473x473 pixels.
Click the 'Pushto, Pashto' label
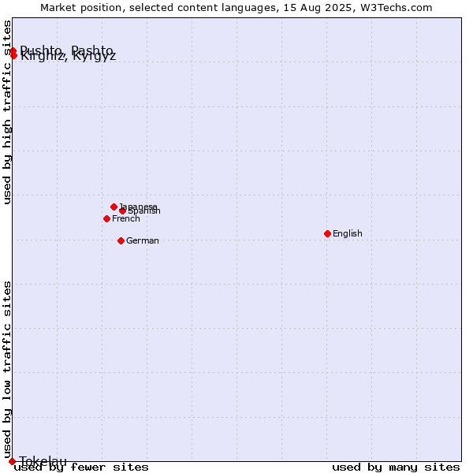[x=67, y=50]
